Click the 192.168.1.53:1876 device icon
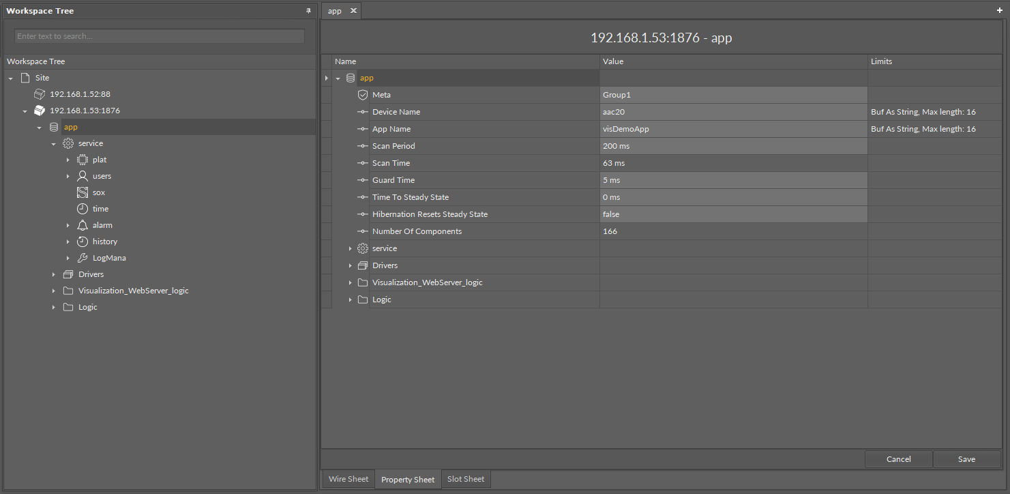Viewport: 1010px width, 494px height. click(40, 111)
